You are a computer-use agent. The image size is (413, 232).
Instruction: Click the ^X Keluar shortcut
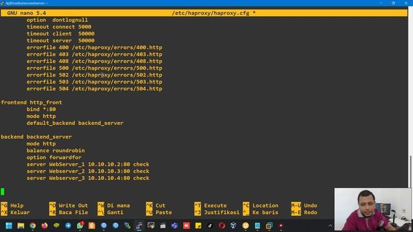click(x=15, y=212)
